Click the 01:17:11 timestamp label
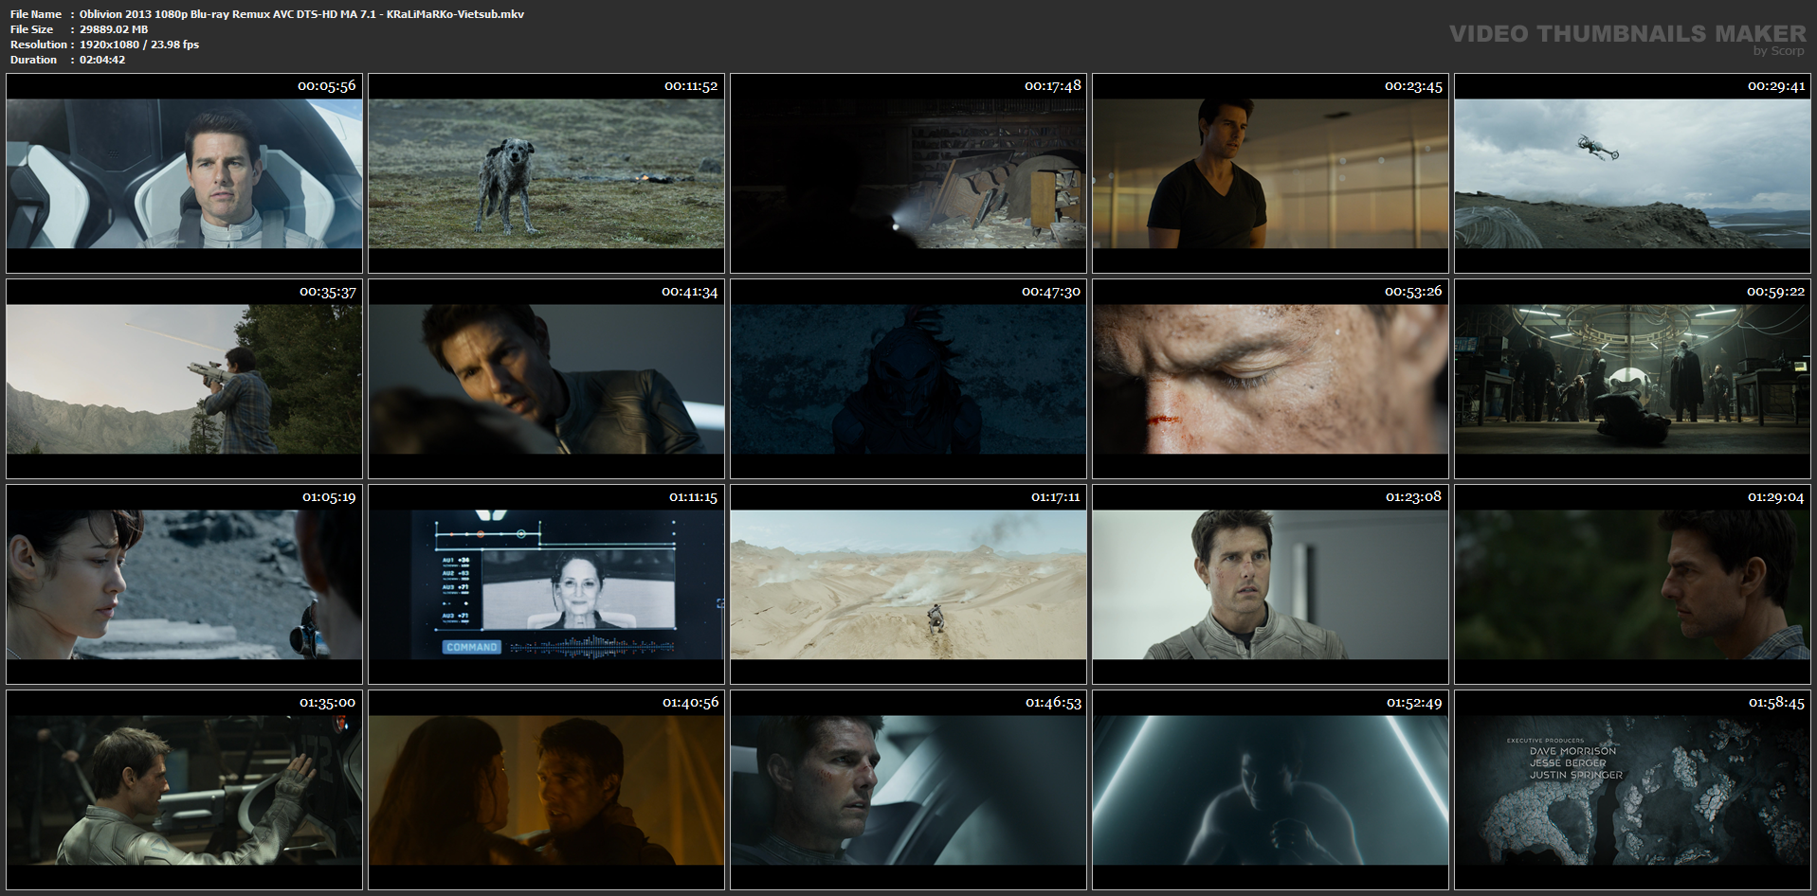Viewport: 1817px width, 896px height. [x=1056, y=497]
